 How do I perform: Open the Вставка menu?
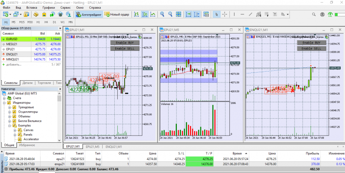coord(31,7)
